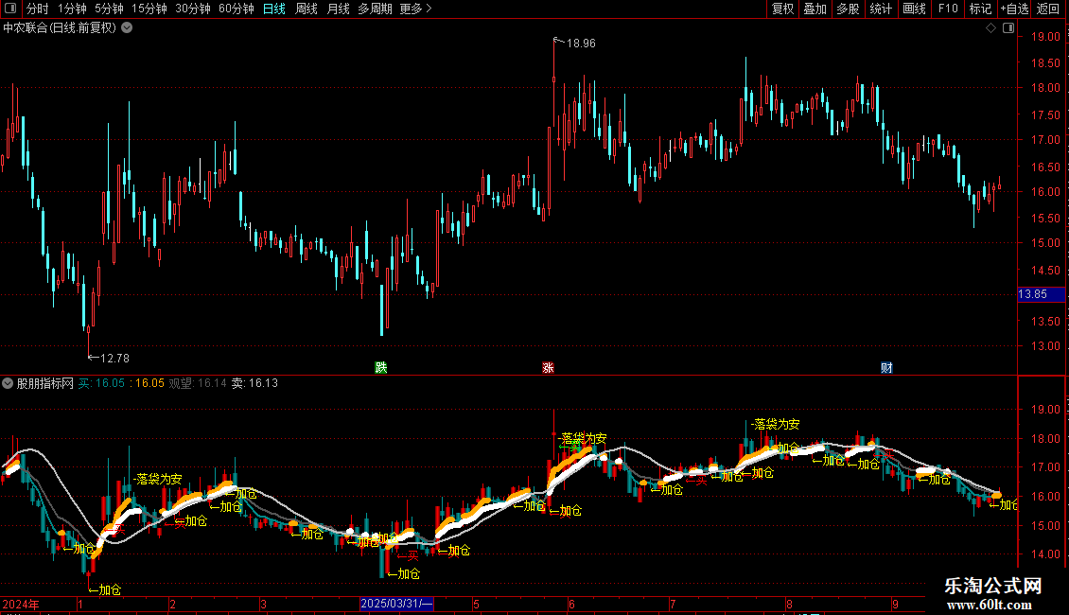Viewport: 1069px width, 615px height.
Task: Open the 统计 statistics tool
Action: click(x=881, y=9)
